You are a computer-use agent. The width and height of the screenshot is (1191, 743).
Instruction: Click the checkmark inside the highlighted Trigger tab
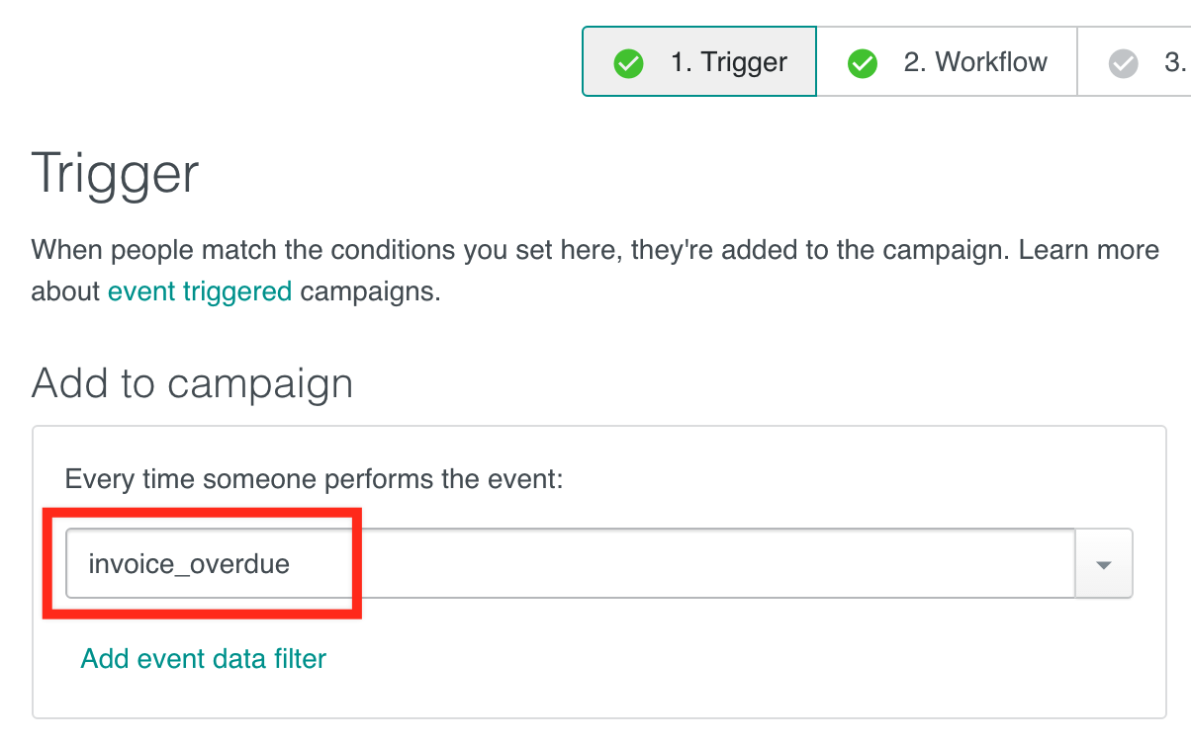[x=629, y=62]
